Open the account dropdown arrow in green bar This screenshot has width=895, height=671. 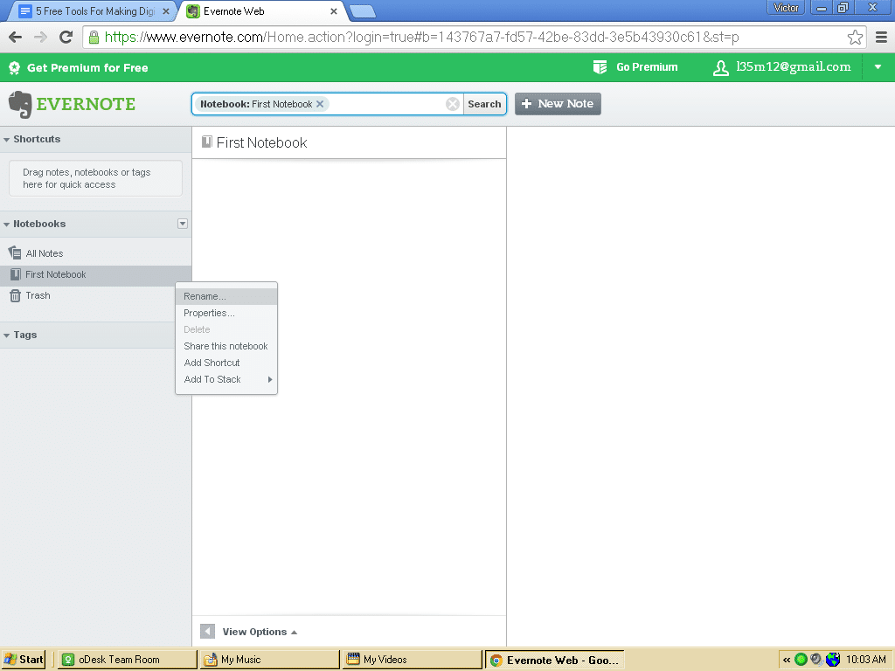click(x=878, y=67)
